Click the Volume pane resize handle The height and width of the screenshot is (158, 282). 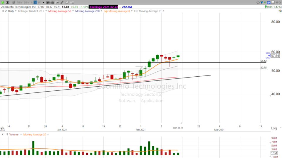point(7,134)
